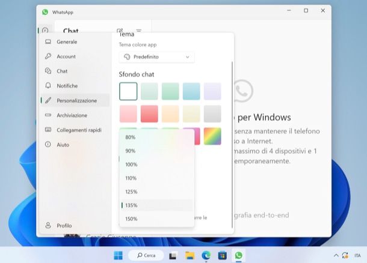Click the settings panel vertical scrollbar
Screen dimensions: 367x263
tap(232, 145)
